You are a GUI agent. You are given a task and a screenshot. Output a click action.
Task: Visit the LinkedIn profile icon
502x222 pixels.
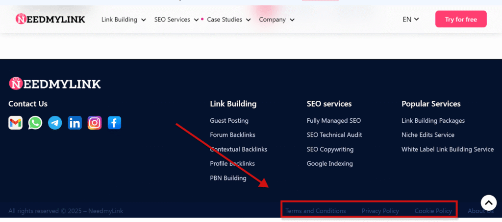75,123
